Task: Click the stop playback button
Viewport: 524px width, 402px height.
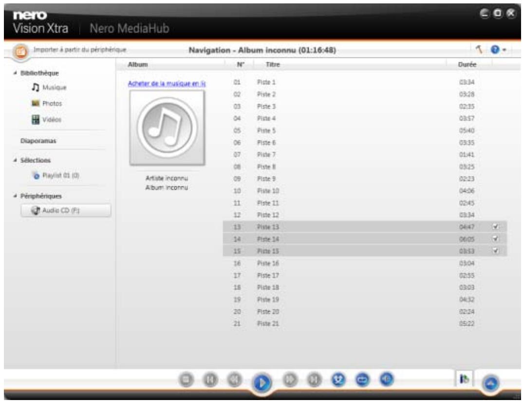Action: [x=187, y=380]
